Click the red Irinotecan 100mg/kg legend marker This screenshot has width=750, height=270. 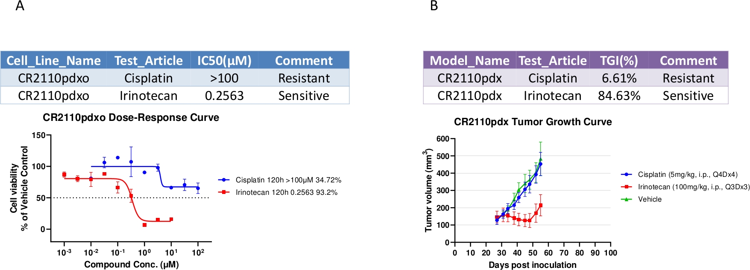tap(626, 187)
